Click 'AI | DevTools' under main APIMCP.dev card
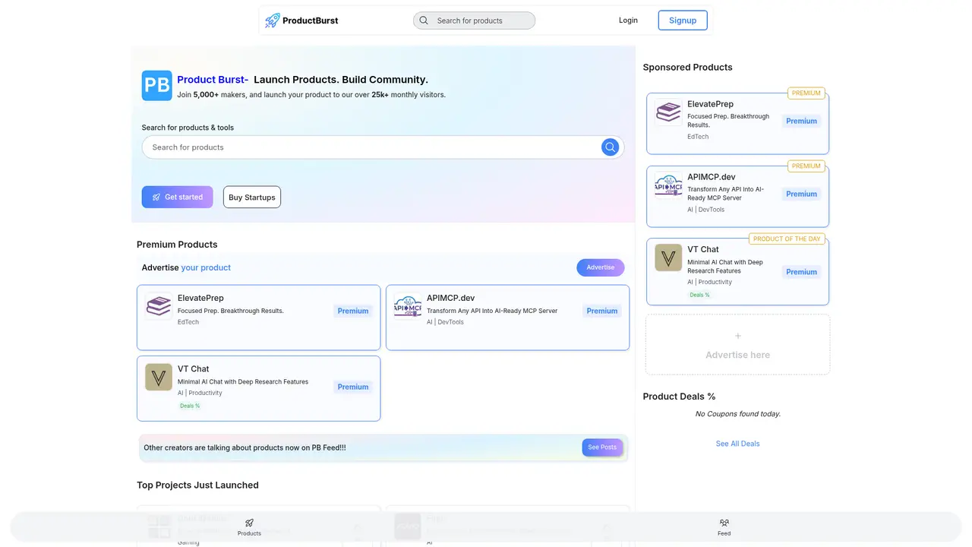Screen dimensions: 972x547 [445, 322]
